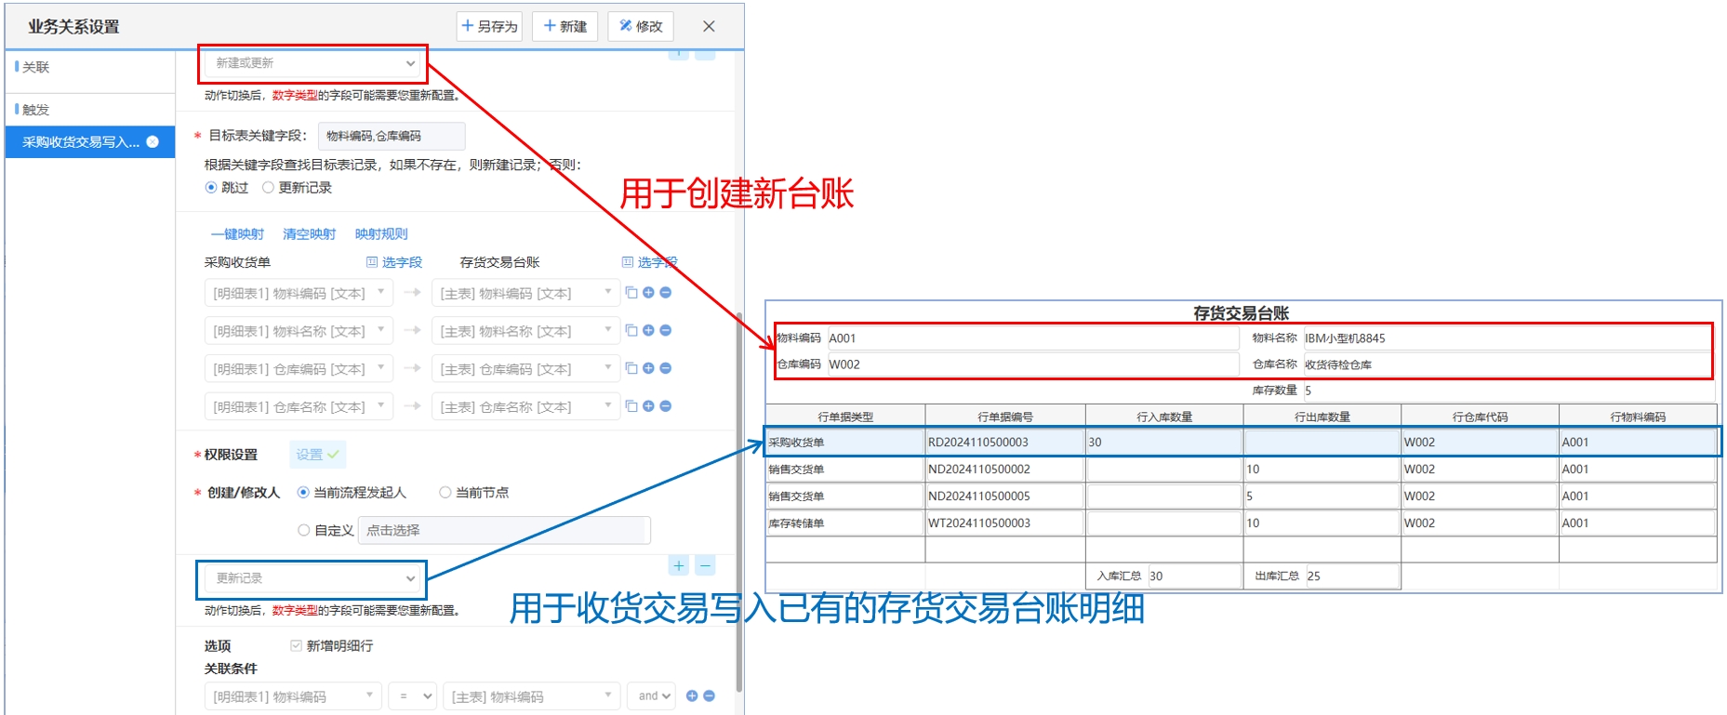Remove the 物料编码 关联条件 row

709,695
